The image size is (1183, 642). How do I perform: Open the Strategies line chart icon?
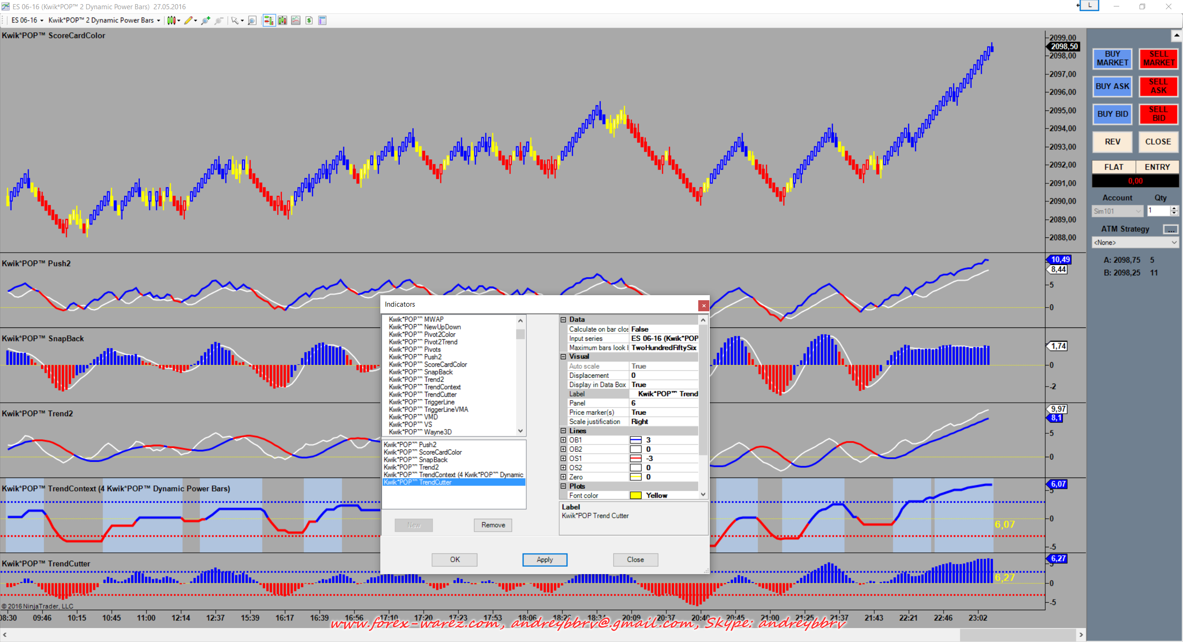tap(296, 20)
